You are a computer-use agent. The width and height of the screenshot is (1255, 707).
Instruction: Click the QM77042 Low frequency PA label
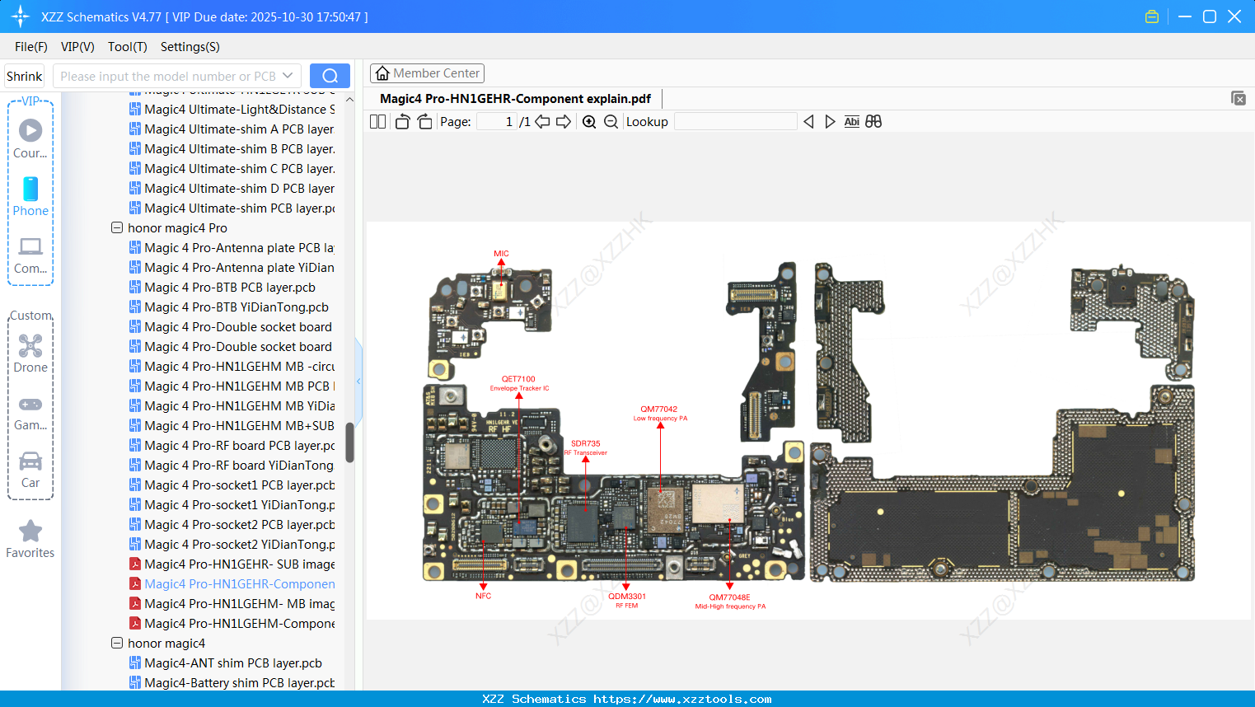[659, 413]
